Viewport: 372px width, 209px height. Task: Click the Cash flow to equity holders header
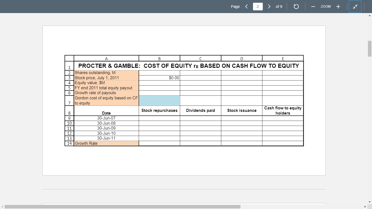pos(283,110)
